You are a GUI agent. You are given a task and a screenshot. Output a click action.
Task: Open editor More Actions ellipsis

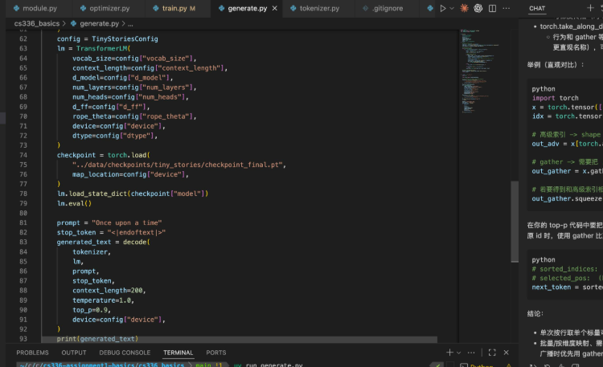[507, 8]
